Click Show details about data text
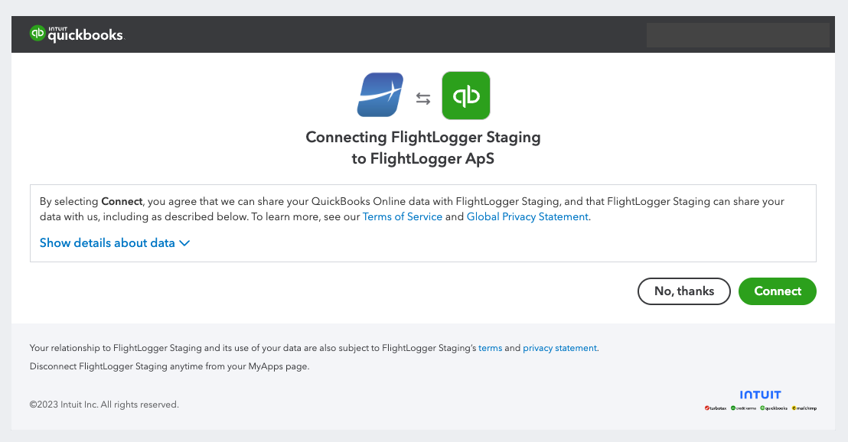The width and height of the screenshot is (848, 442). pos(106,242)
